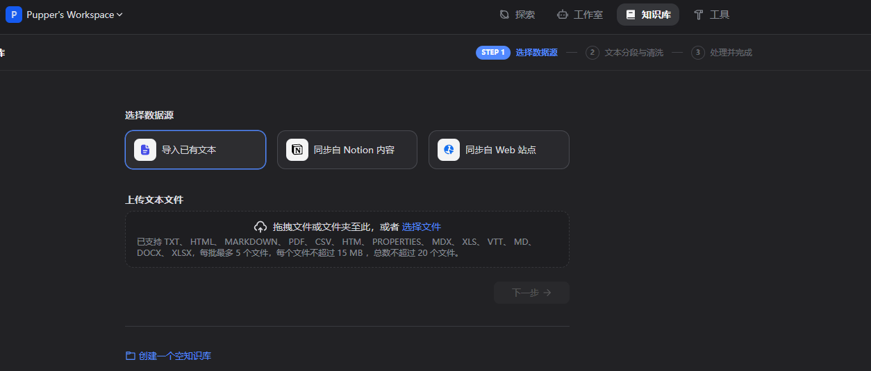Click the compass icon beside 探索
This screenshot has width=871, height=371.
tap(504, 15)
